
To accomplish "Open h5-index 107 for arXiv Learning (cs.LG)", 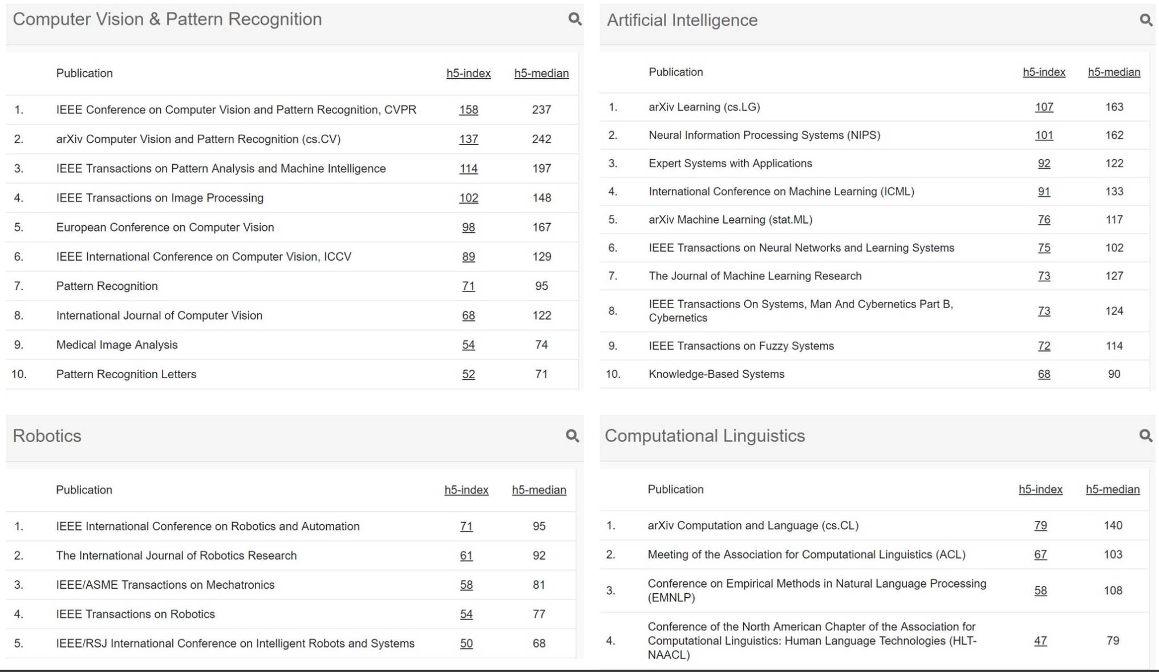I will tap(1044, 107).
